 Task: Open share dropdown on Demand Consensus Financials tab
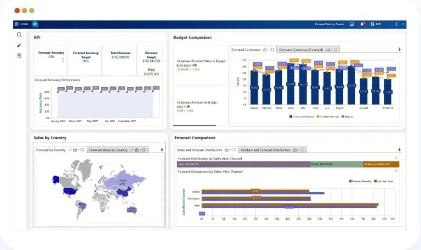pyautogui.click(x=329, y=49)
